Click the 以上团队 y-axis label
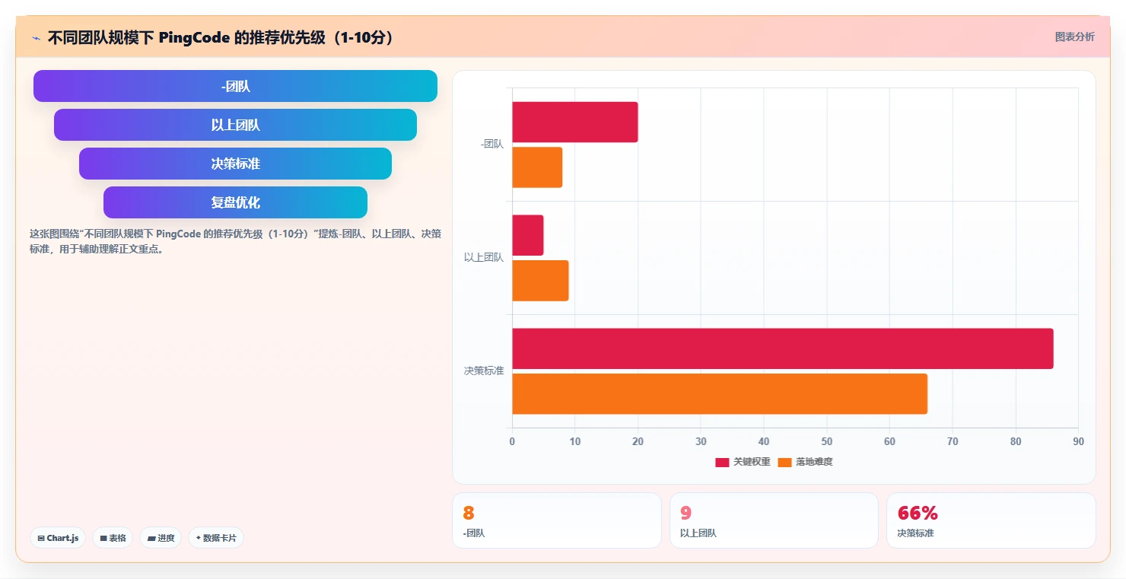 click(x=484, y=258)
